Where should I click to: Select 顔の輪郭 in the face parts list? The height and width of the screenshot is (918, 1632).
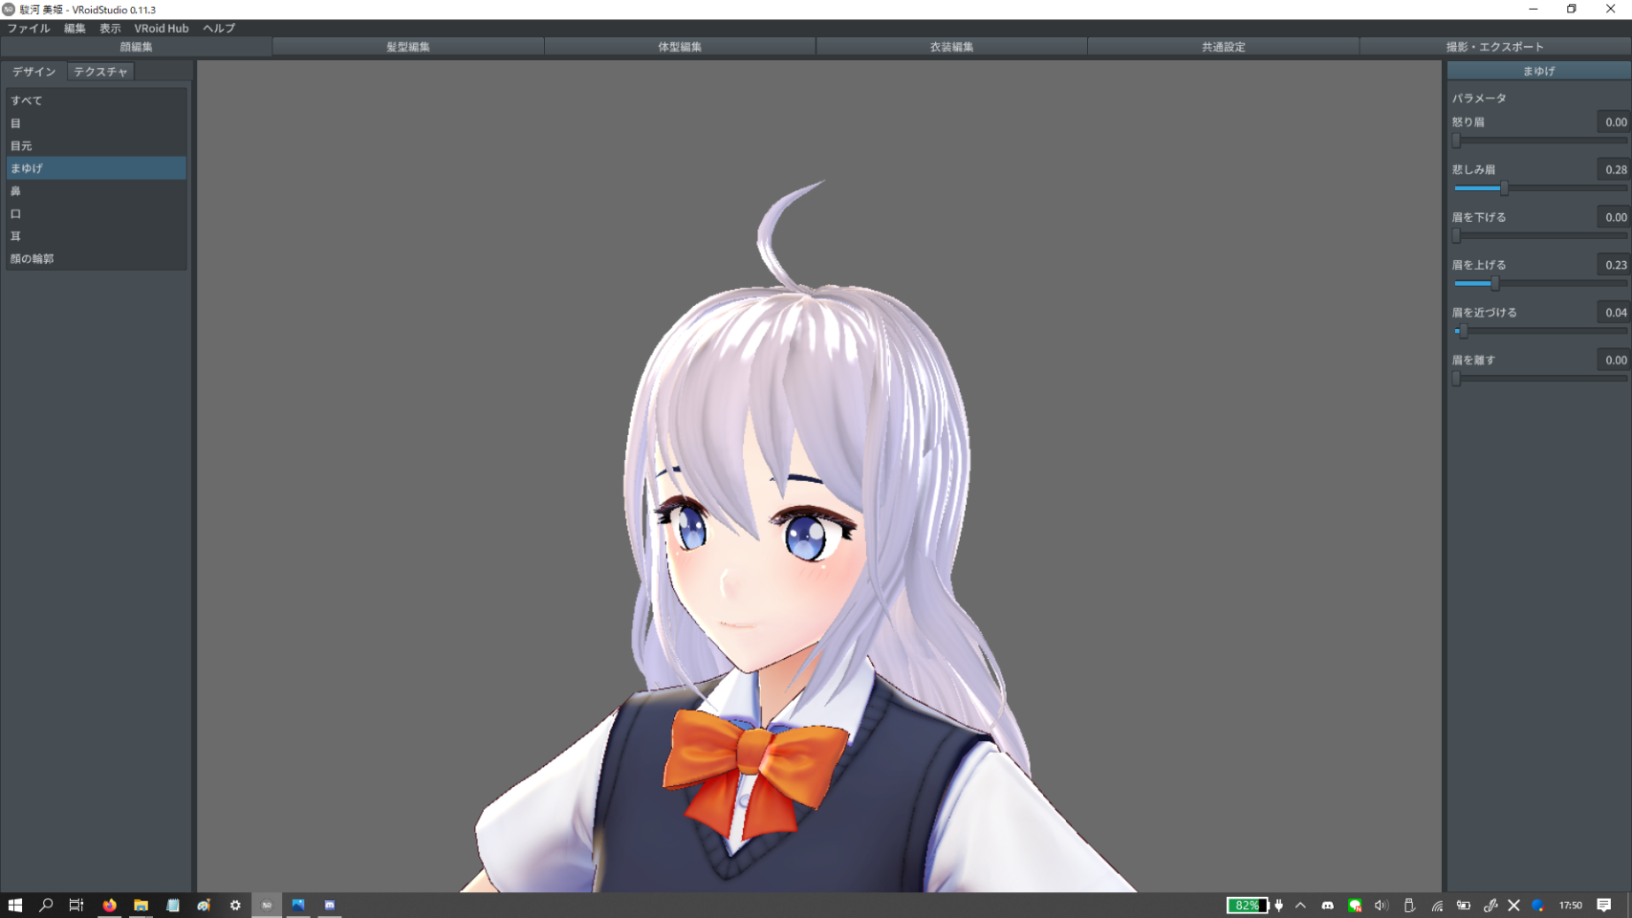[33, 259]
